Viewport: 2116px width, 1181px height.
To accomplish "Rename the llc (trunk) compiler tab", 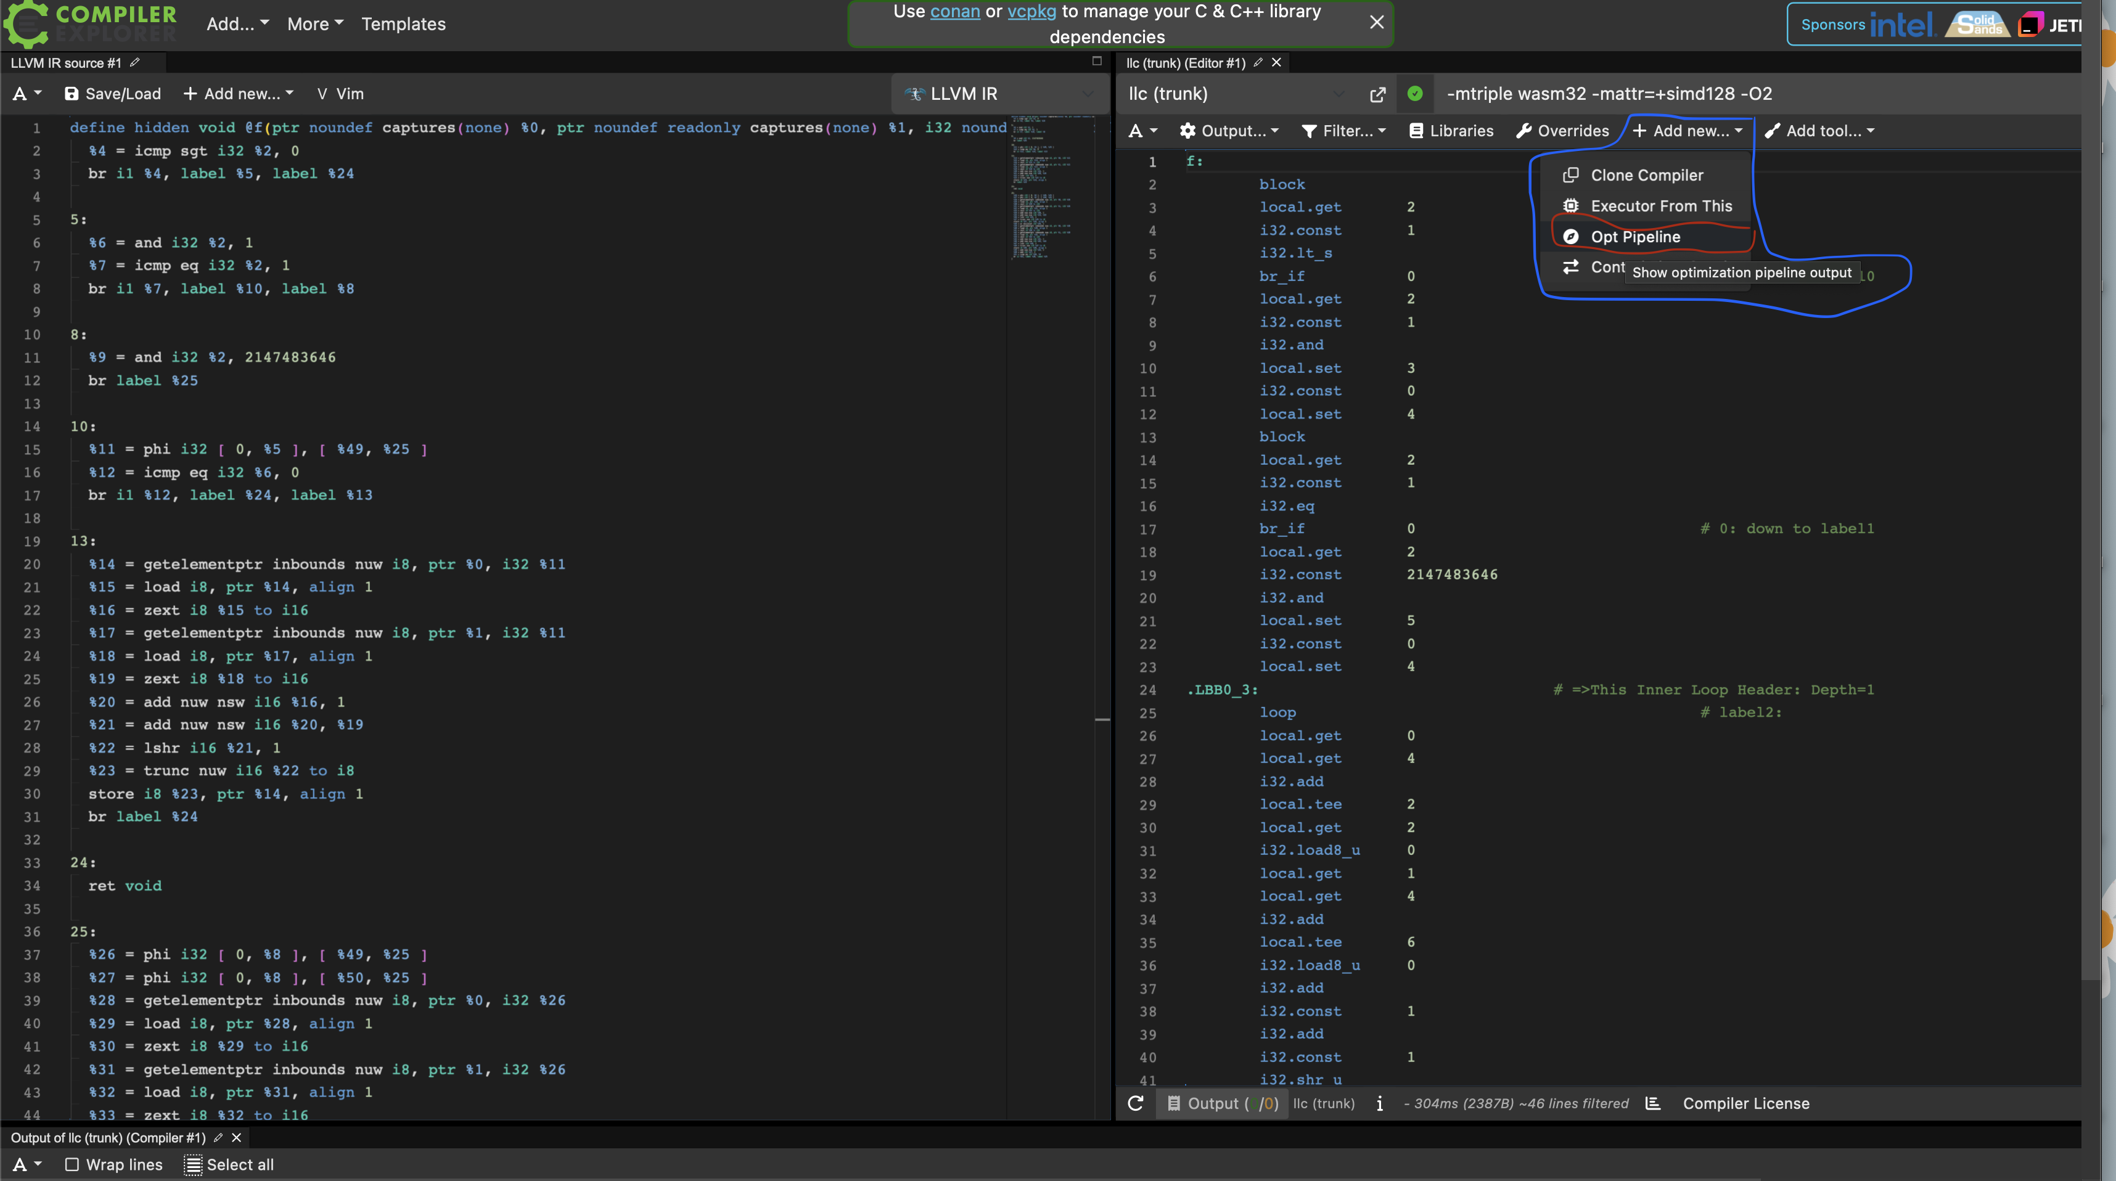I will (1258, 62).
